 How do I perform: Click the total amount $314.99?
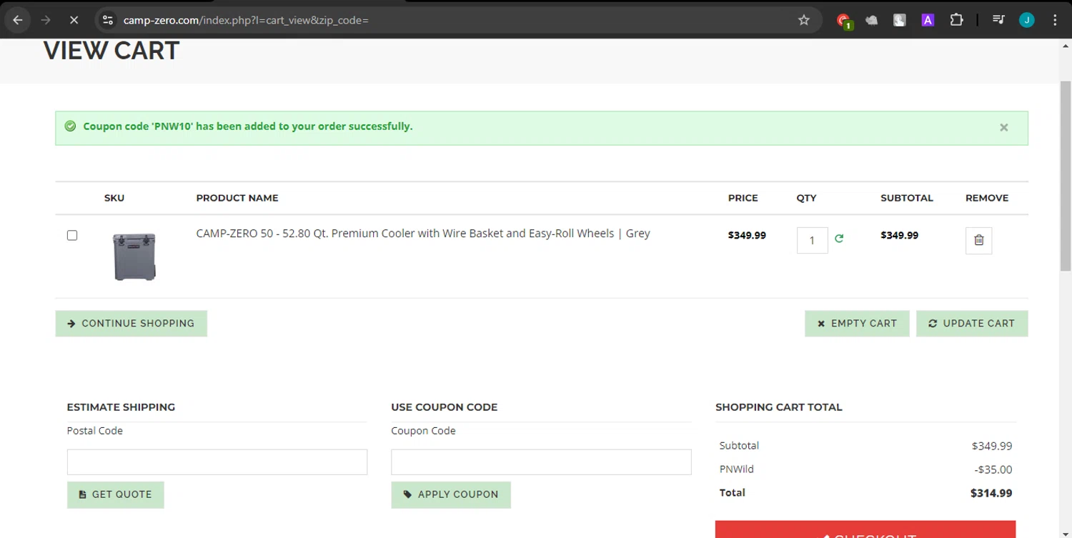[991, 493]
